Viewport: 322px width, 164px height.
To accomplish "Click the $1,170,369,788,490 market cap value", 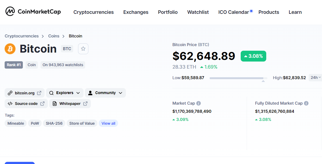I will [x=192, y=111].
